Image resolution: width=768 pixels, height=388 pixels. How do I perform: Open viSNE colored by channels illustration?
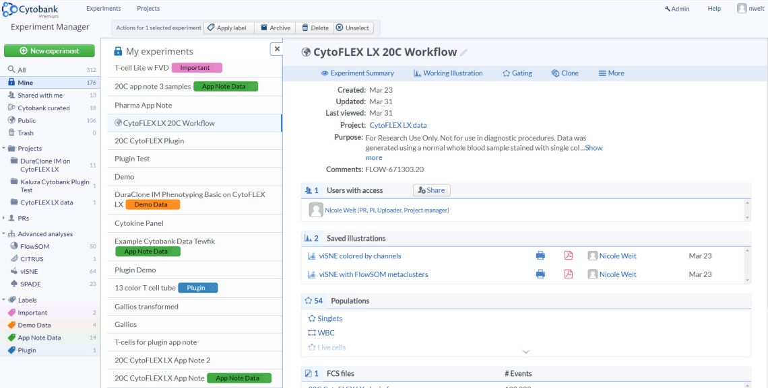pos(360,256)
